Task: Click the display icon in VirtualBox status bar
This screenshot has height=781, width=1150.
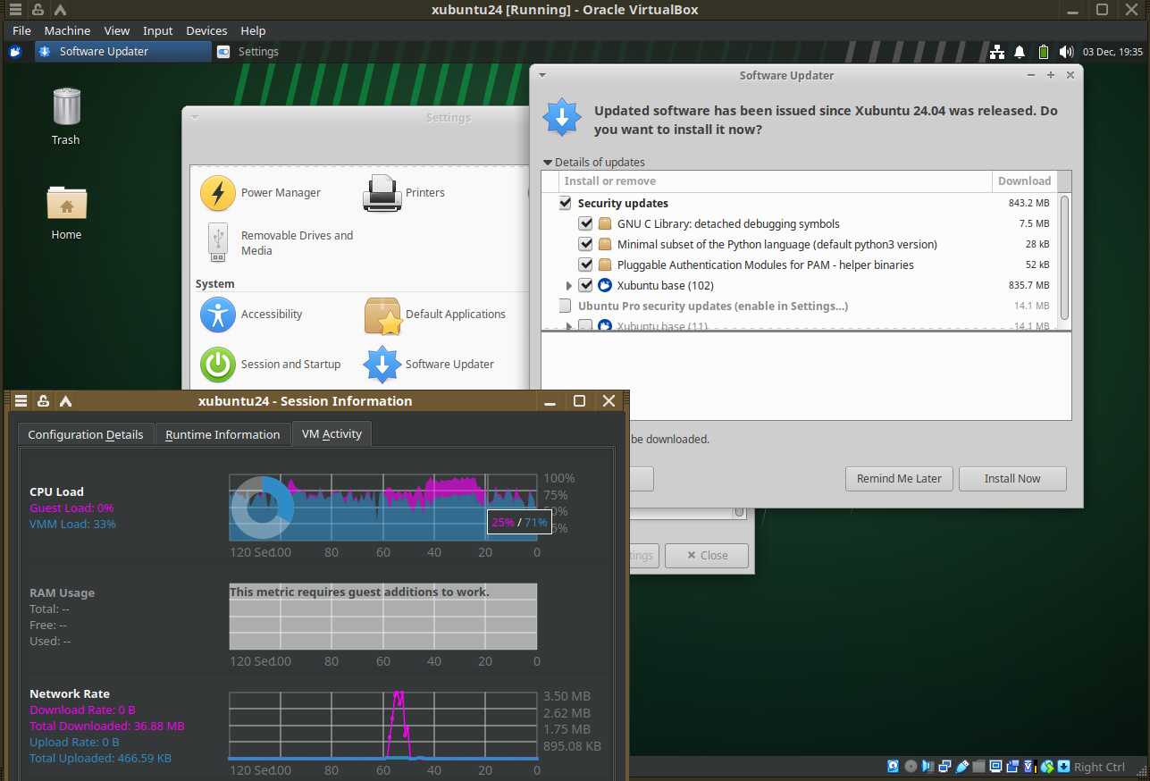Action: pyautogui.click(x=995, y=767)
